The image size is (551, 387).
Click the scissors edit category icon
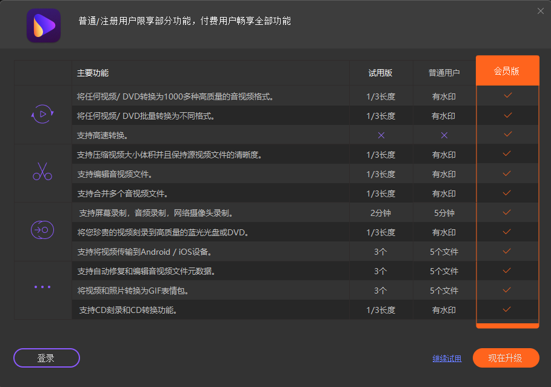pos(42,172)
